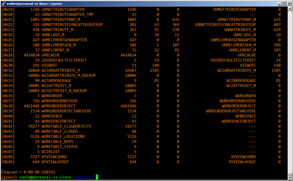Select the WORKTABLE_CLOUDOBJECTS table name

[66, 126]
